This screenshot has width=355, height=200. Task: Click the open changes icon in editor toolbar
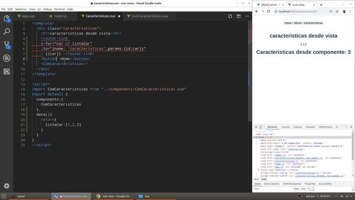230,16
